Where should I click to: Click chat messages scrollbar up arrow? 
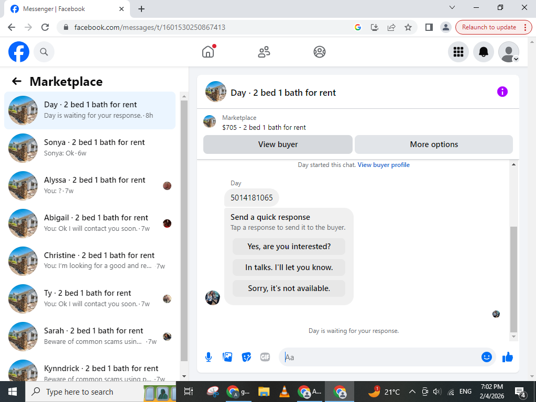click(513, 165)
